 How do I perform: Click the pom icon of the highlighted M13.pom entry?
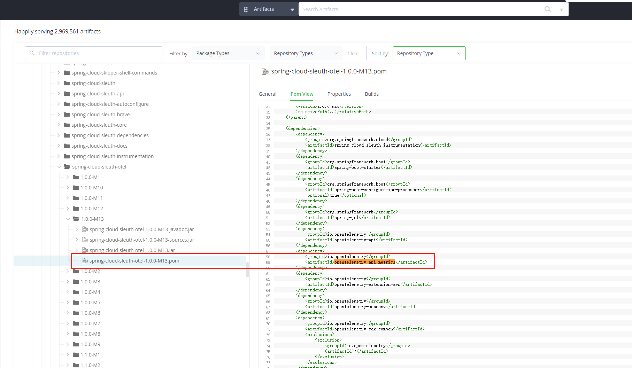[85, 260]
